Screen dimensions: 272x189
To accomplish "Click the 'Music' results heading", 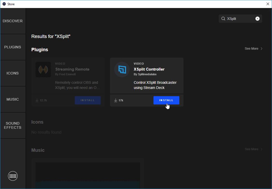I will tap(38, 150).
